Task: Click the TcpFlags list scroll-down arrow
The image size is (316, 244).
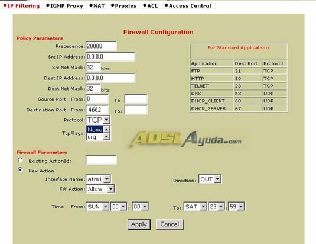Action: pyautogui.click(x=106, y=137)
